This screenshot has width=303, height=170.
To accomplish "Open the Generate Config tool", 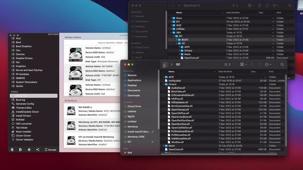I will coord(25,104).
